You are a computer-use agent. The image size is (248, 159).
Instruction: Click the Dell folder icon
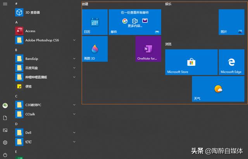coord(19,132)
